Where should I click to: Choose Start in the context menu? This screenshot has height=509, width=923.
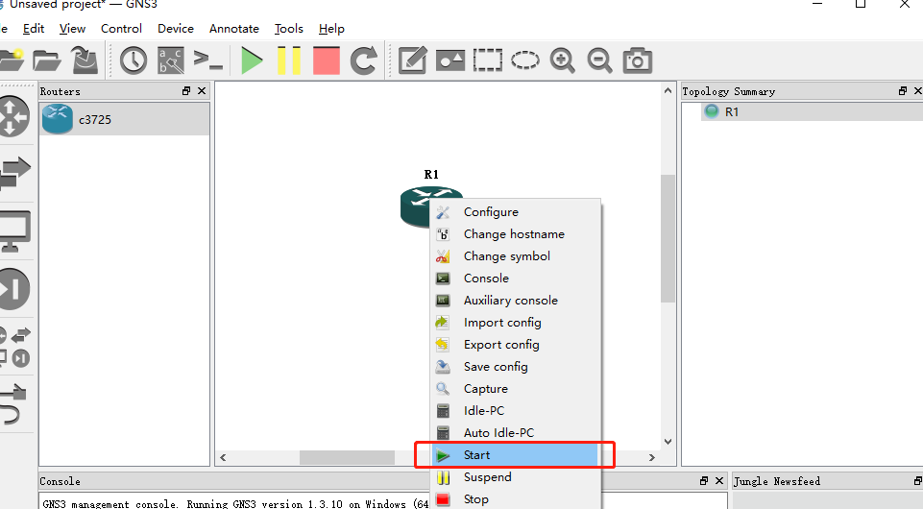tap(515, 455)
